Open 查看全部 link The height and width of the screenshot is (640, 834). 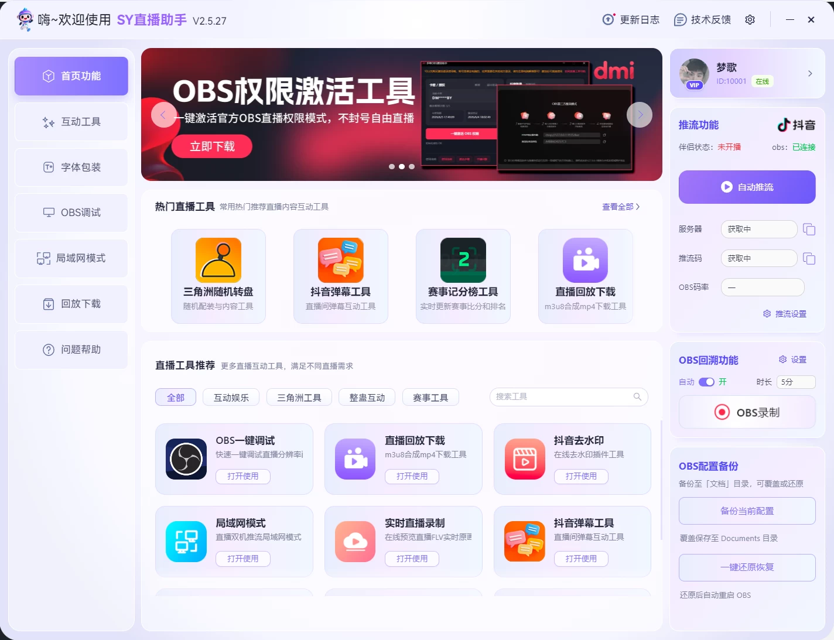coord(621,207)
